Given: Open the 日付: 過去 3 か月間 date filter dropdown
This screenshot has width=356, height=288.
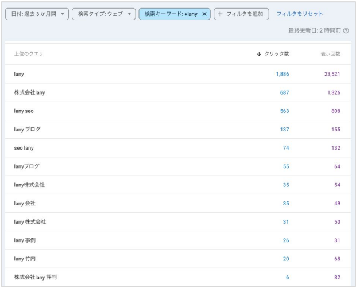Looking at the screenshot, I should (37, 14).
